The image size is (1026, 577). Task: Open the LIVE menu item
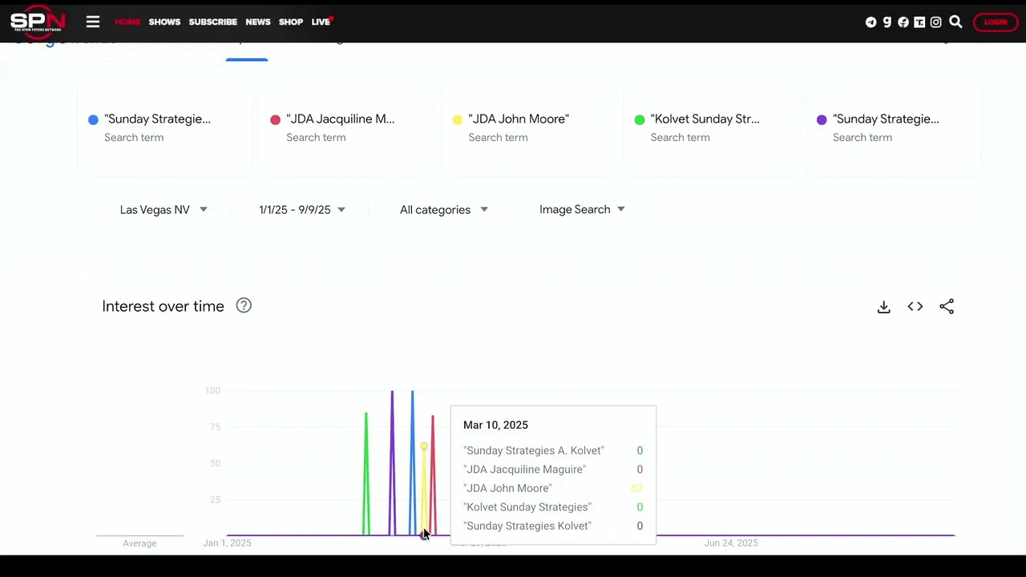click(321, 22)
